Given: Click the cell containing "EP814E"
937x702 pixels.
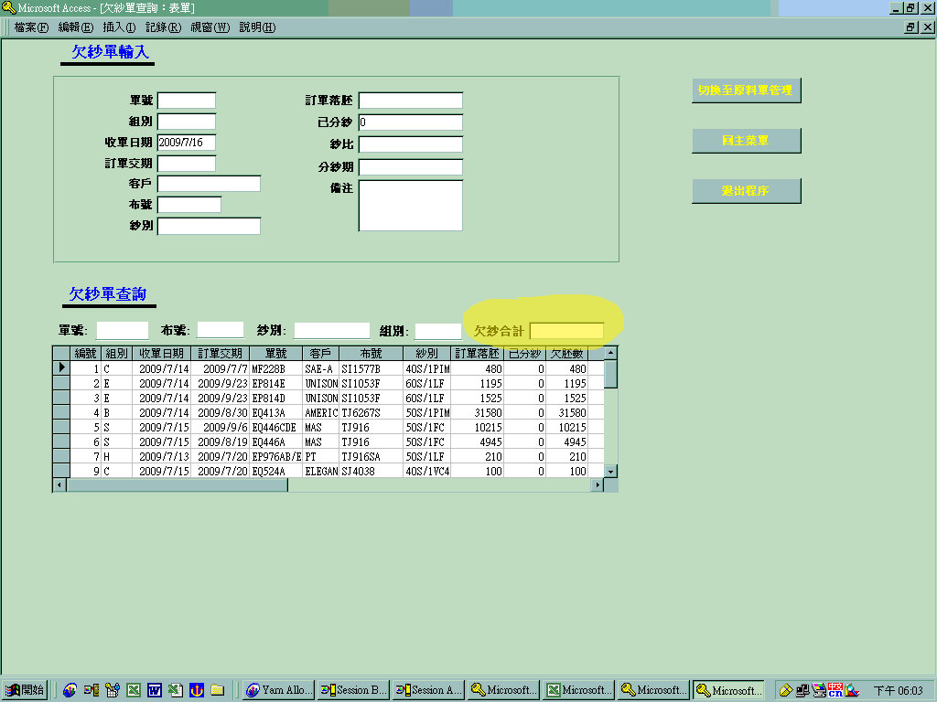Looking at the screenshot, I should (276, 383).
